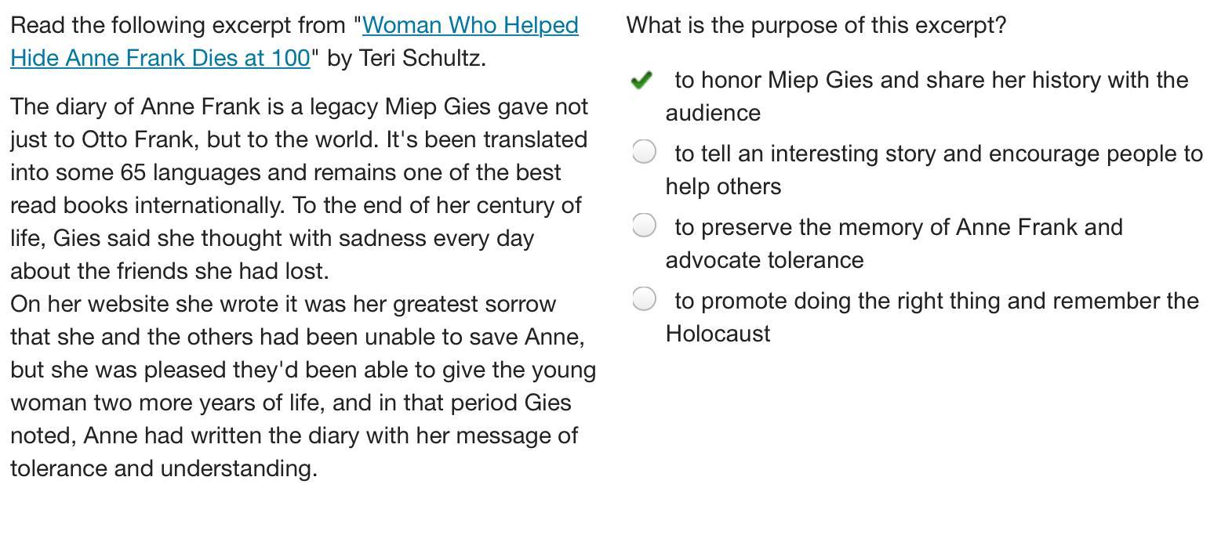Click the paragraph starting "The diary of Anne Frank"

click(299, 189)
